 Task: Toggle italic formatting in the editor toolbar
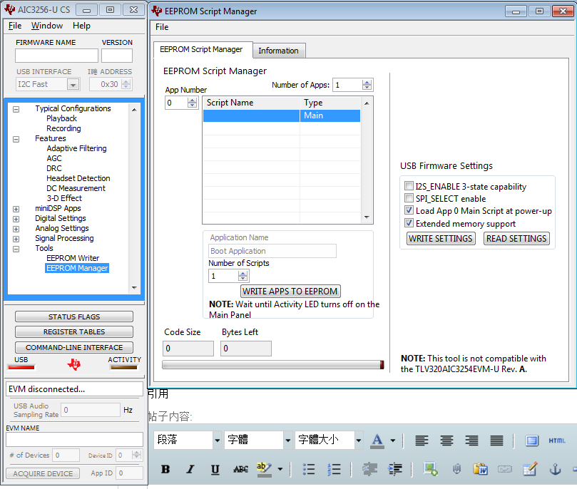[x=190, y=469]
